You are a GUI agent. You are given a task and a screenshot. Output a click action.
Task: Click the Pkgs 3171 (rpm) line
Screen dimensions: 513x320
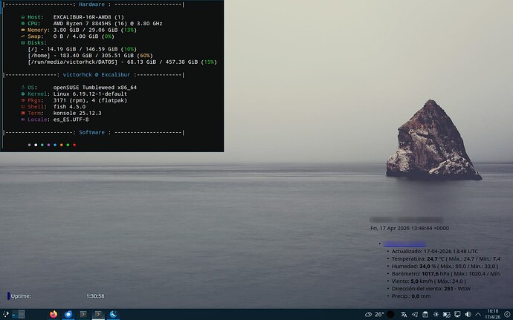[x=74, y=100]
